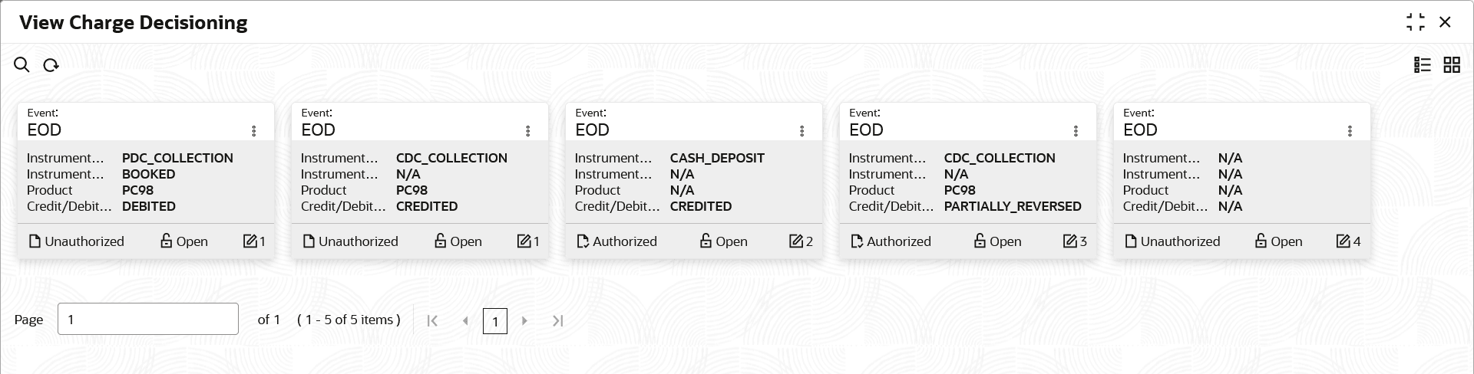Open actions menu on PARTIALLY_REVERSED card
The width and height of the screenshot is (1474, 374).
[1076, 131]
